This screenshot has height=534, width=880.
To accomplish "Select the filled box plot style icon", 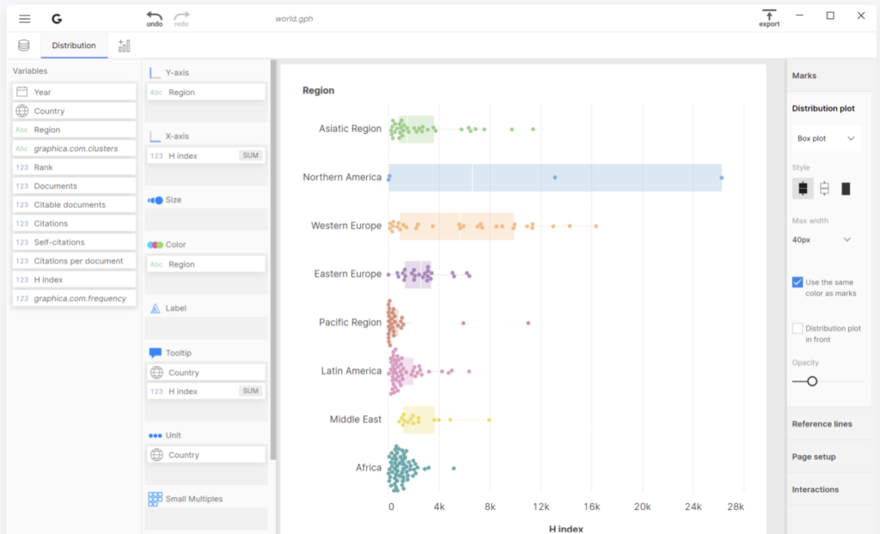I will coord(803,189).
